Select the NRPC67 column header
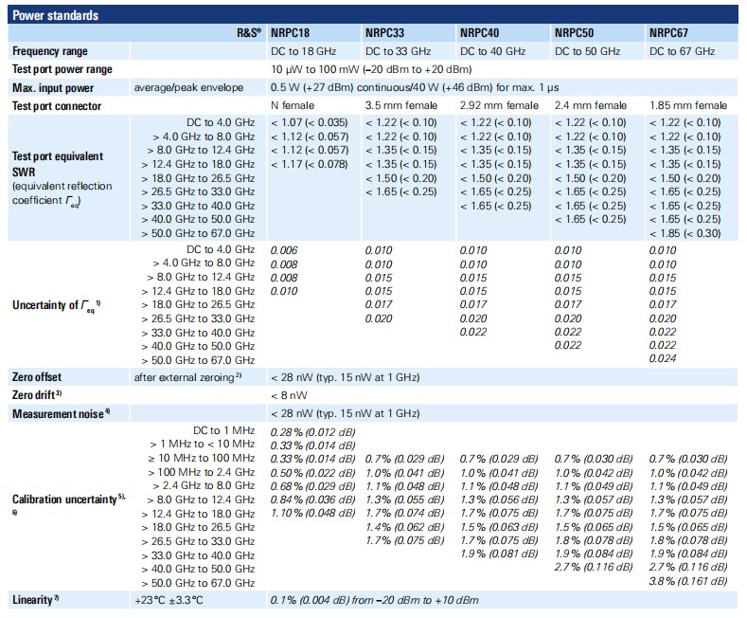747x618 pixels. (x=668, y=33)
